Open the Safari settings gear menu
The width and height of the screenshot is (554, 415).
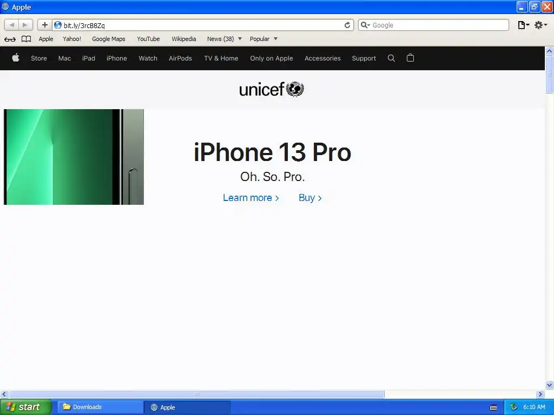click(540, 25)
